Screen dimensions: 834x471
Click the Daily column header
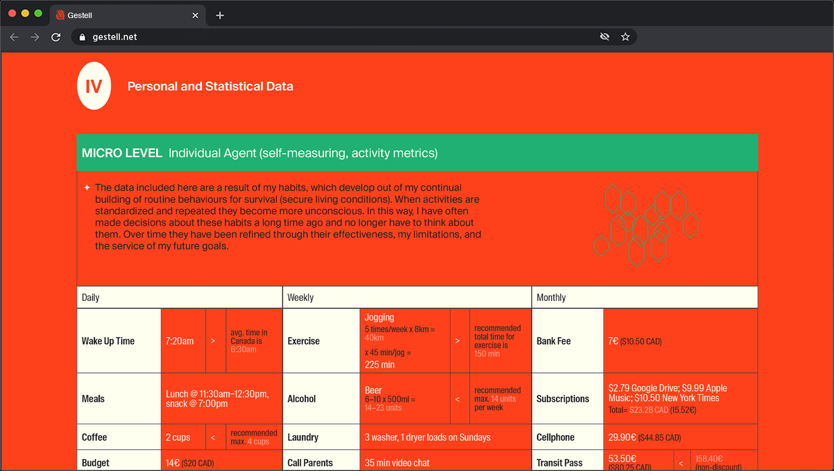[179, 298]
